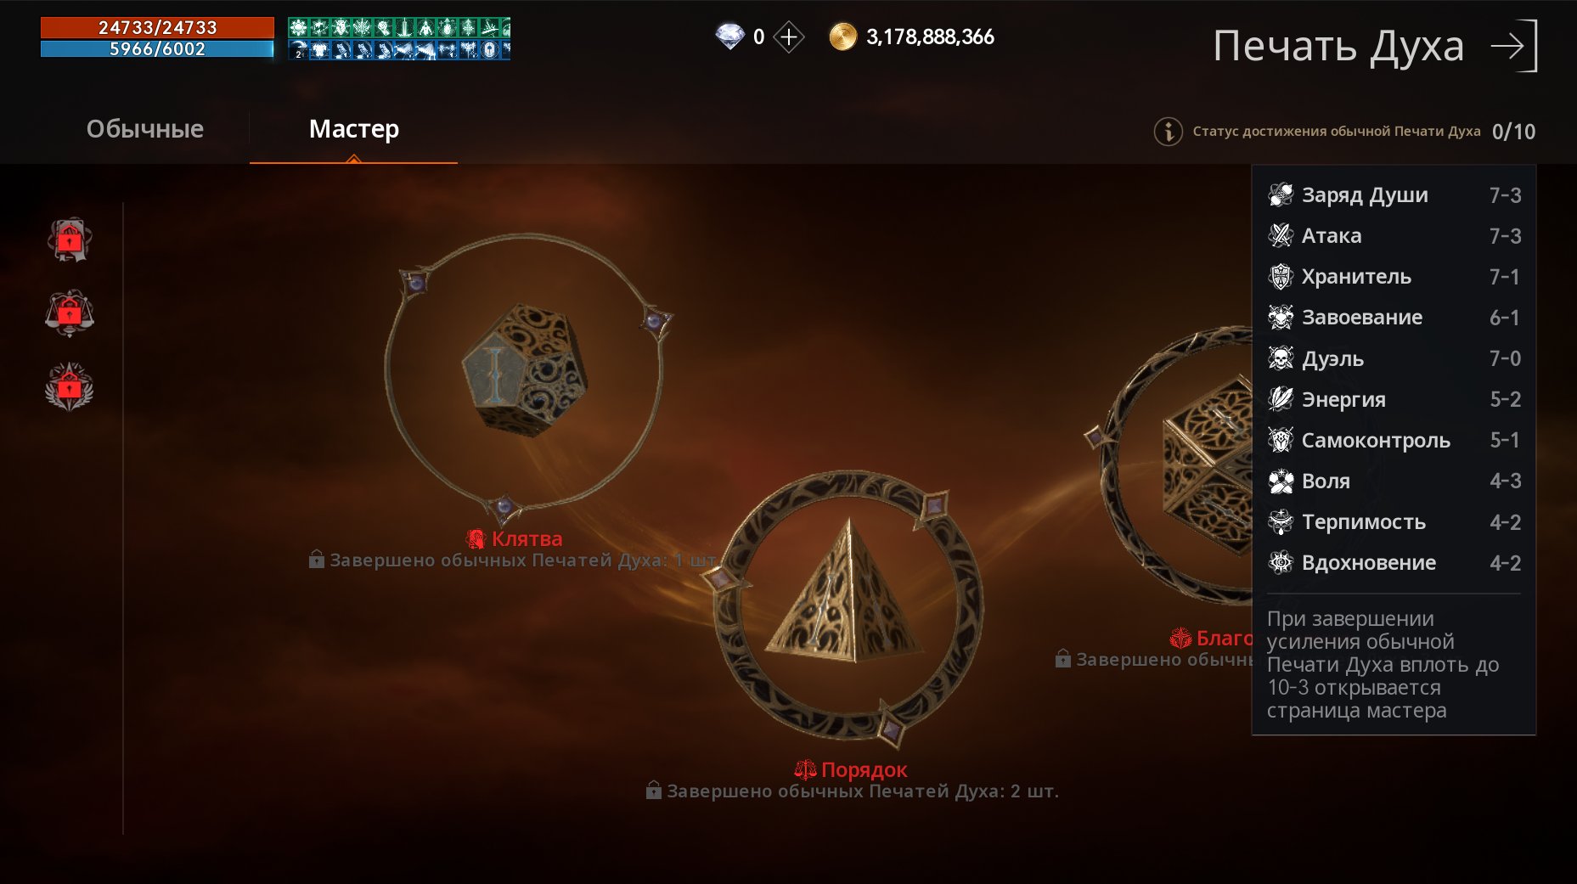The height and width of the screenshot is (884, 1577).
Task: Click the health bar showing 24733/24733
Action: 157,27
